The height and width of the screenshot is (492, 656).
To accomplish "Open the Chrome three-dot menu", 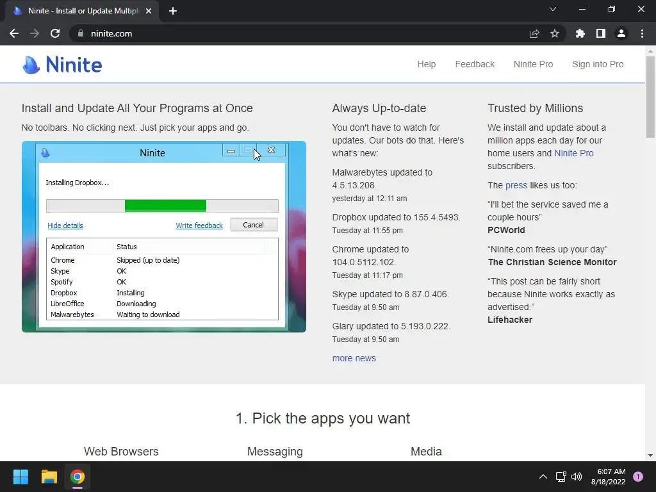I will click(x=642, y=33).
